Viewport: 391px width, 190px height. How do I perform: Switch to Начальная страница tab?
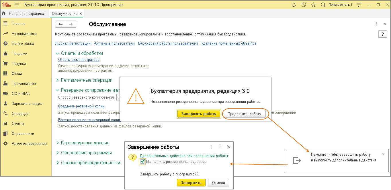click(25, 13)
